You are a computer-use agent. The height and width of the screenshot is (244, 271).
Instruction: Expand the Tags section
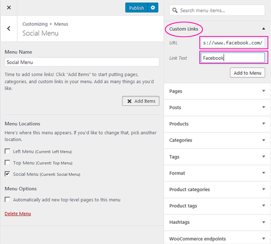click(217, 157)
